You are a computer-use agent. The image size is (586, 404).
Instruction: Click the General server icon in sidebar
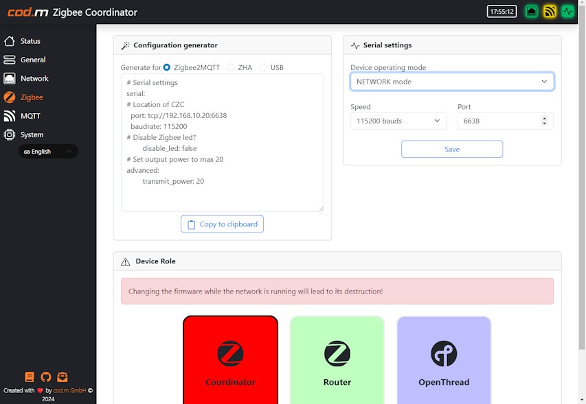point(10,60)
